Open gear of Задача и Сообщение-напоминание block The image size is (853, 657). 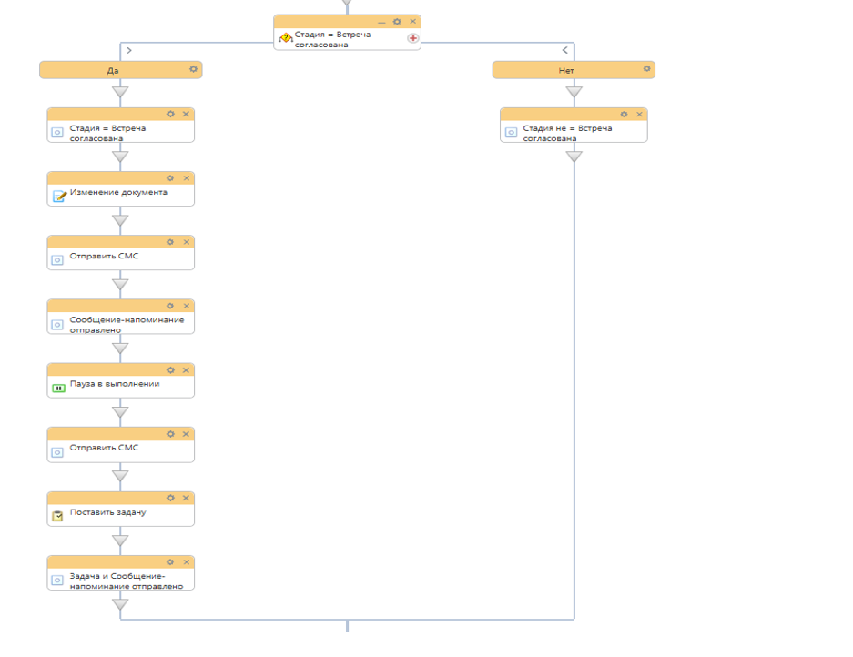click(170, 562)
